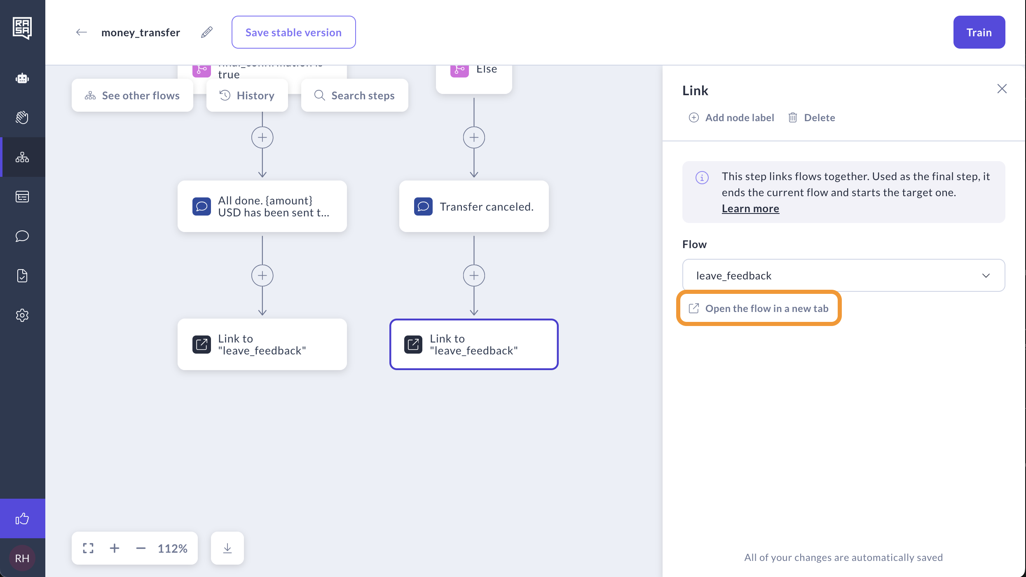This screenshot has width=1026, height=577.
Task: Fit the flow to screen with the fullscreen icon
Action: pyautogui.click(x=88, y=548)
